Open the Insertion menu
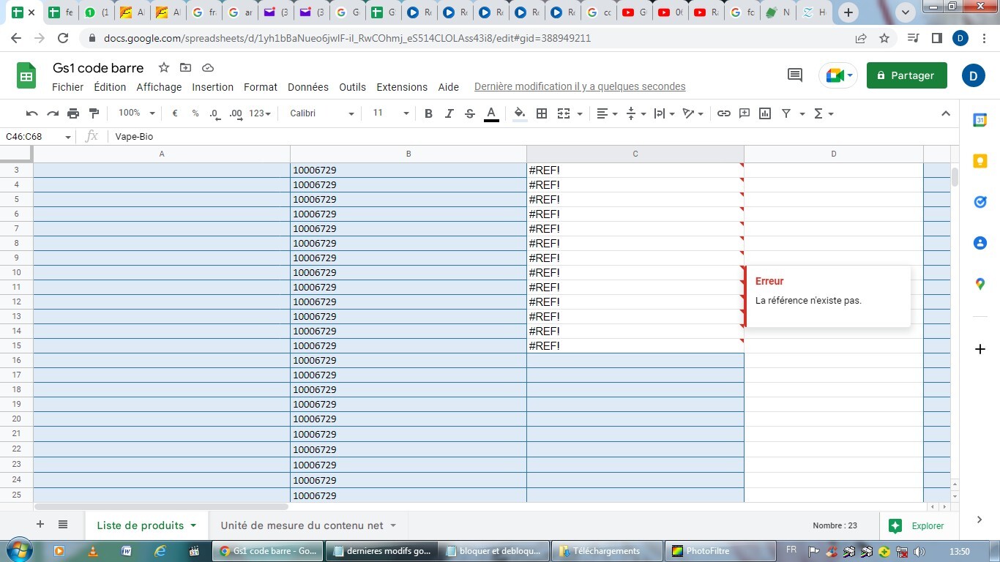 [212, 87]
